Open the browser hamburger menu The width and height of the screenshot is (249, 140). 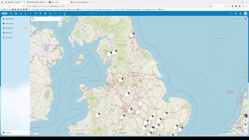(x=247, y=6)
